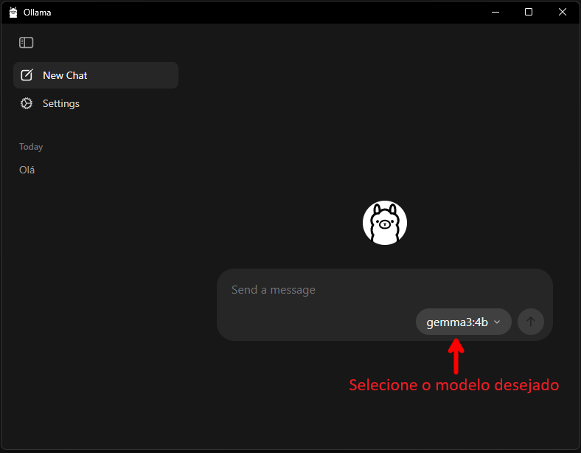Click the Settings gear icon
Screen dimensions: 581x453
click(x=27, y=103)
